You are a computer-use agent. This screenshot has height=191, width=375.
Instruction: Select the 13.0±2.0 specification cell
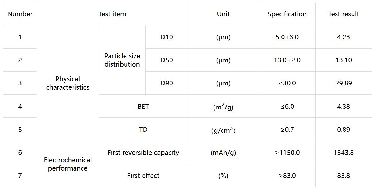[287, 60]
